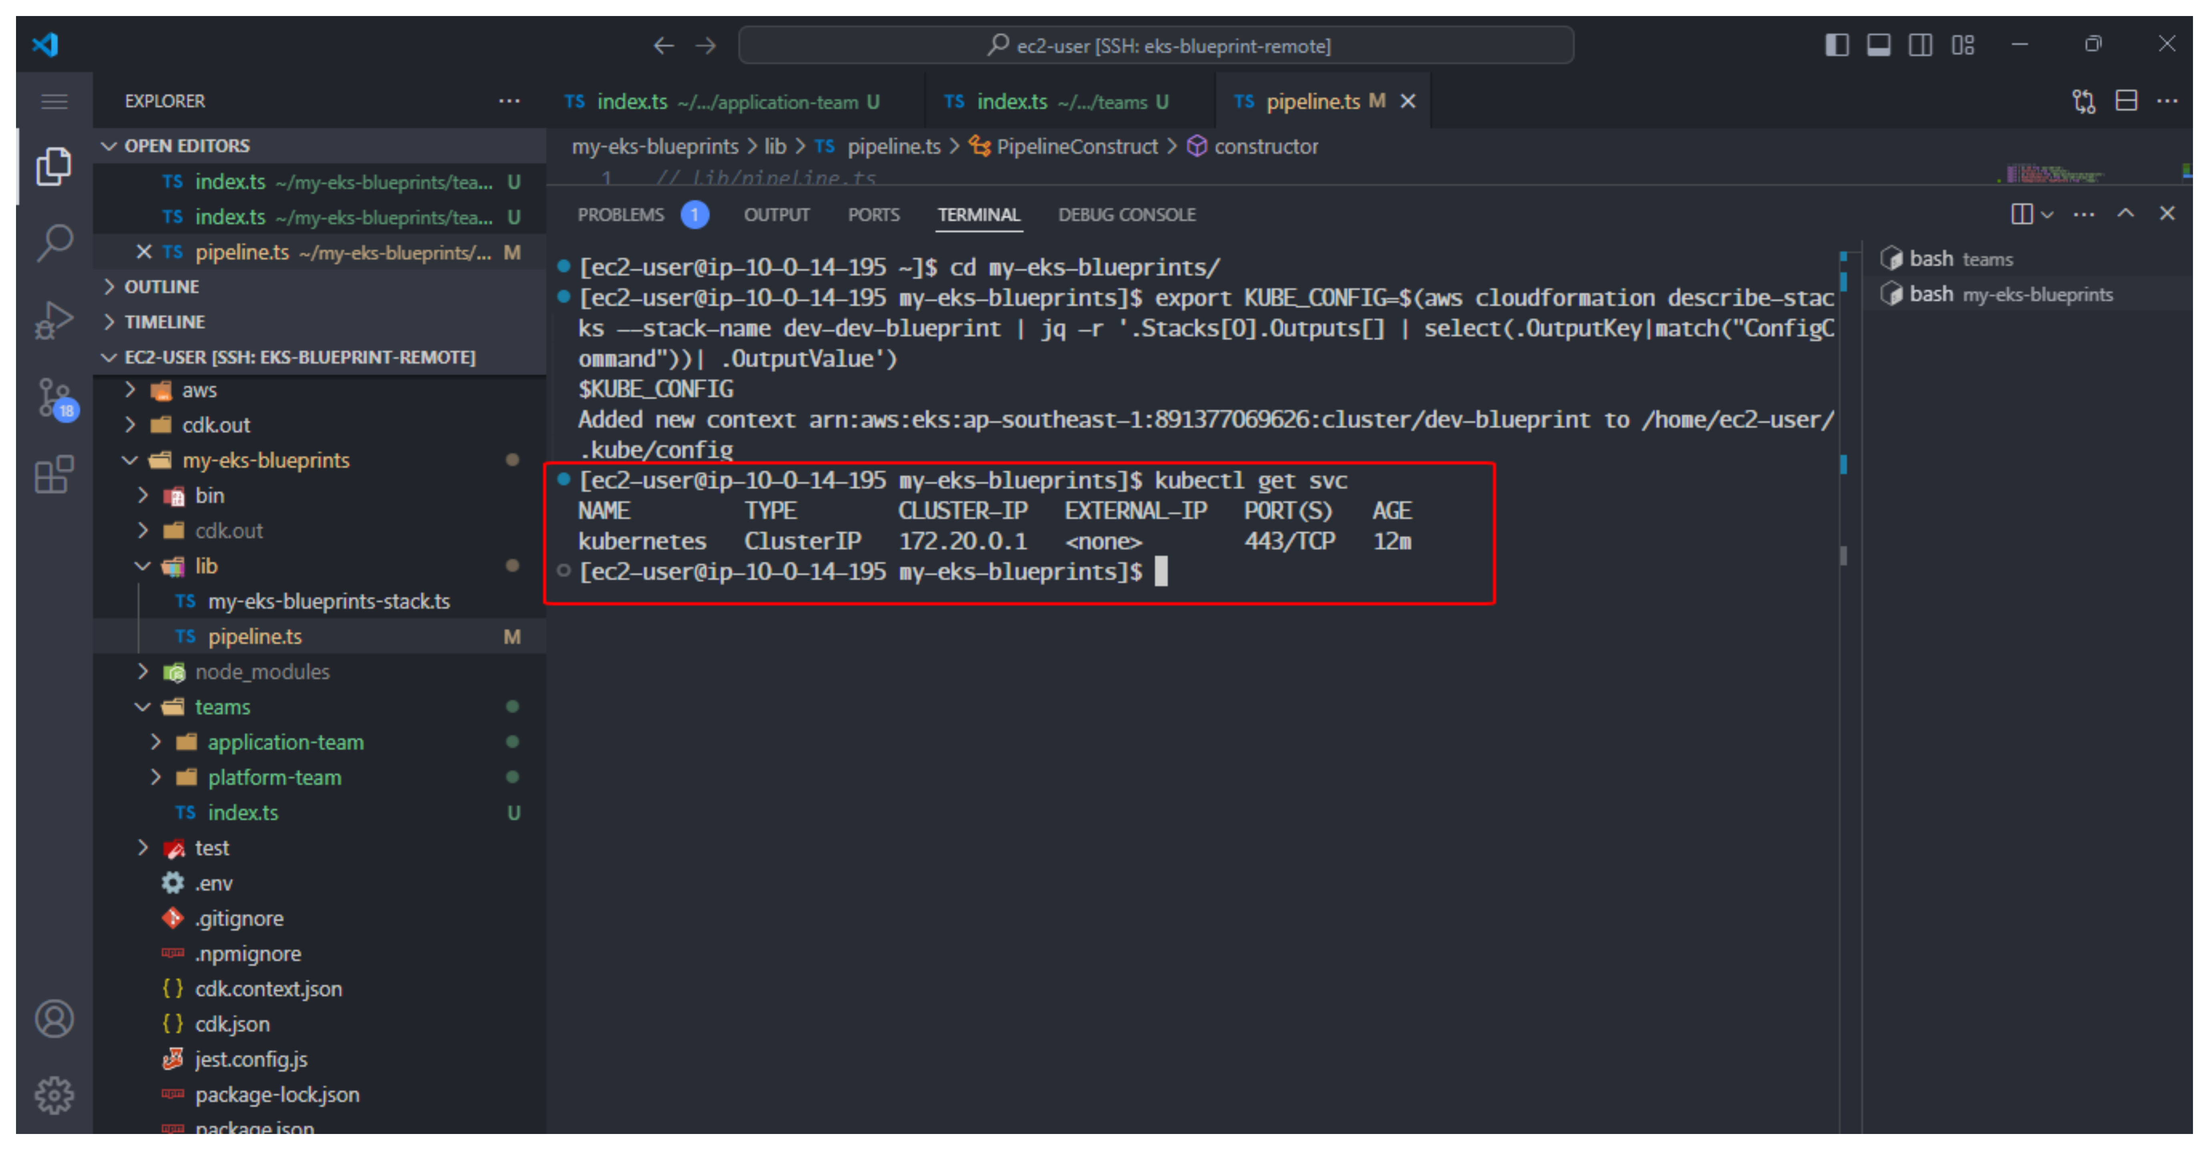
Task: Open index.ts teams editor tab
Action: [1070, 101]
